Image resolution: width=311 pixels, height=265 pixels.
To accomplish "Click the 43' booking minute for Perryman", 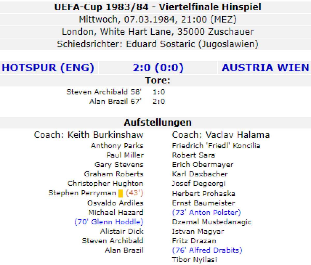I will (x=135, y=193).
